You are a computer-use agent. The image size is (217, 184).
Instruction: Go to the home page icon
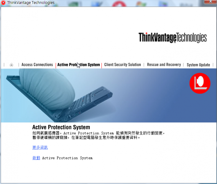[12, 65]
